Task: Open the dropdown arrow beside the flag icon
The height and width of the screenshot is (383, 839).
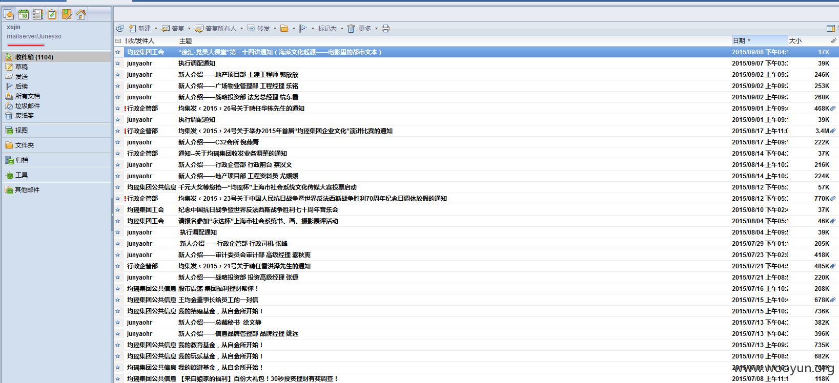Action: point(313,29)
